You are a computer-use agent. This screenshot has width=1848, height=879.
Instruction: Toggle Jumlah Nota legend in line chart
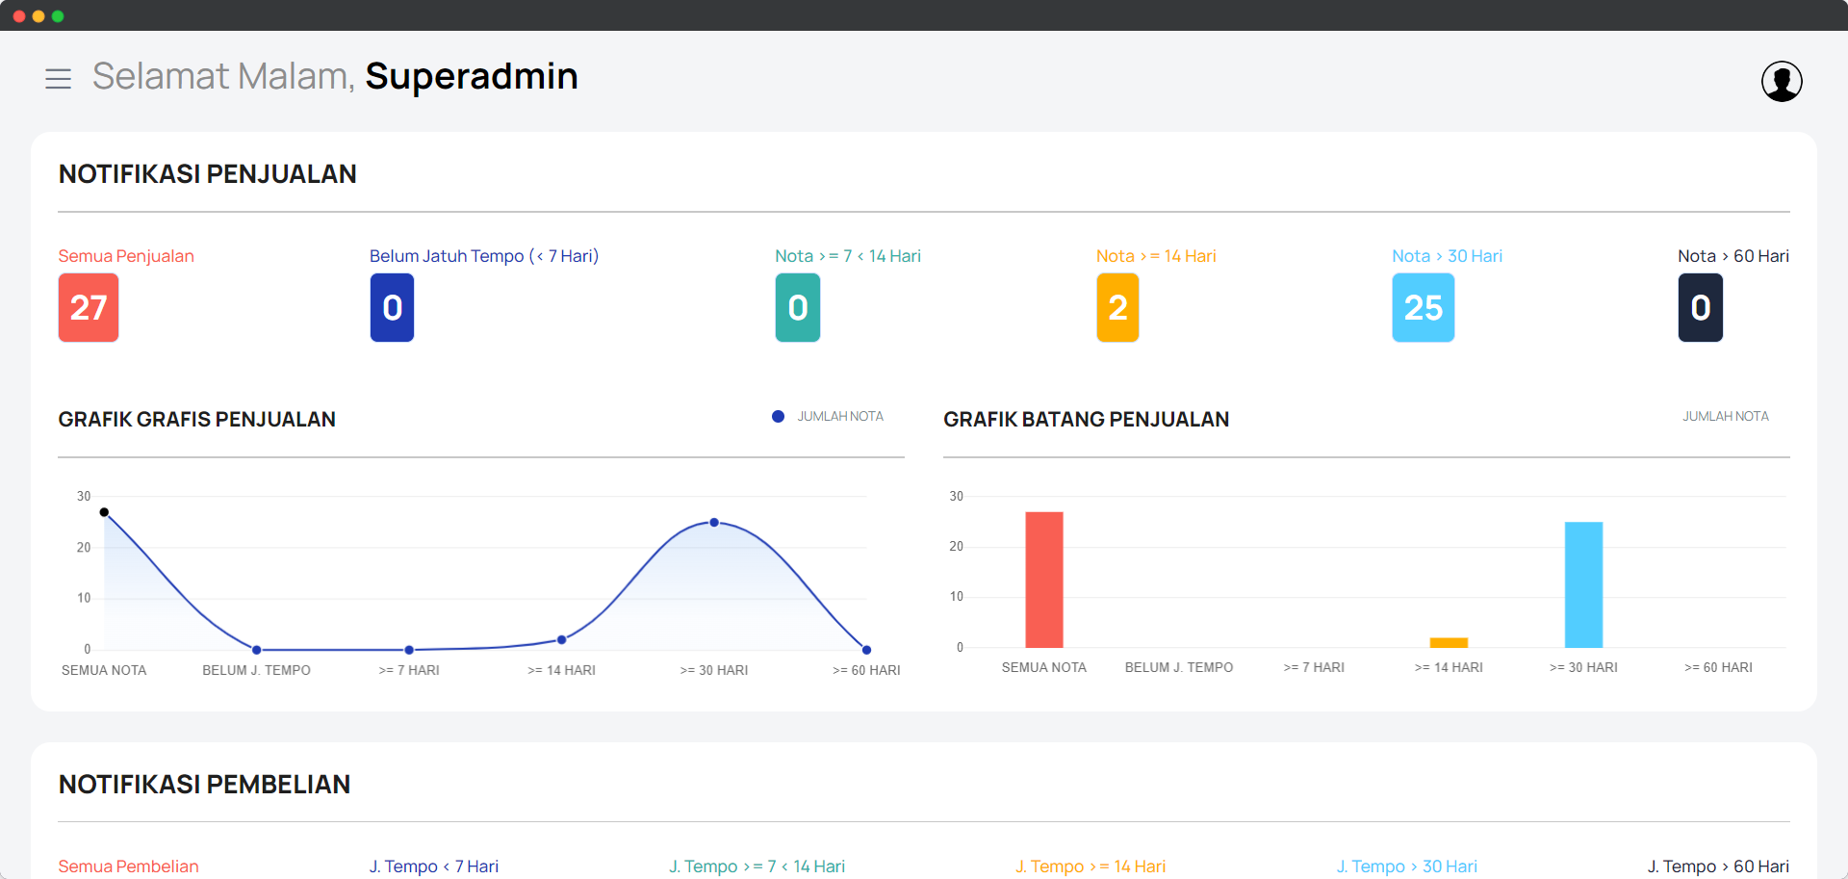pyautogui.click(x=828, y=417)
